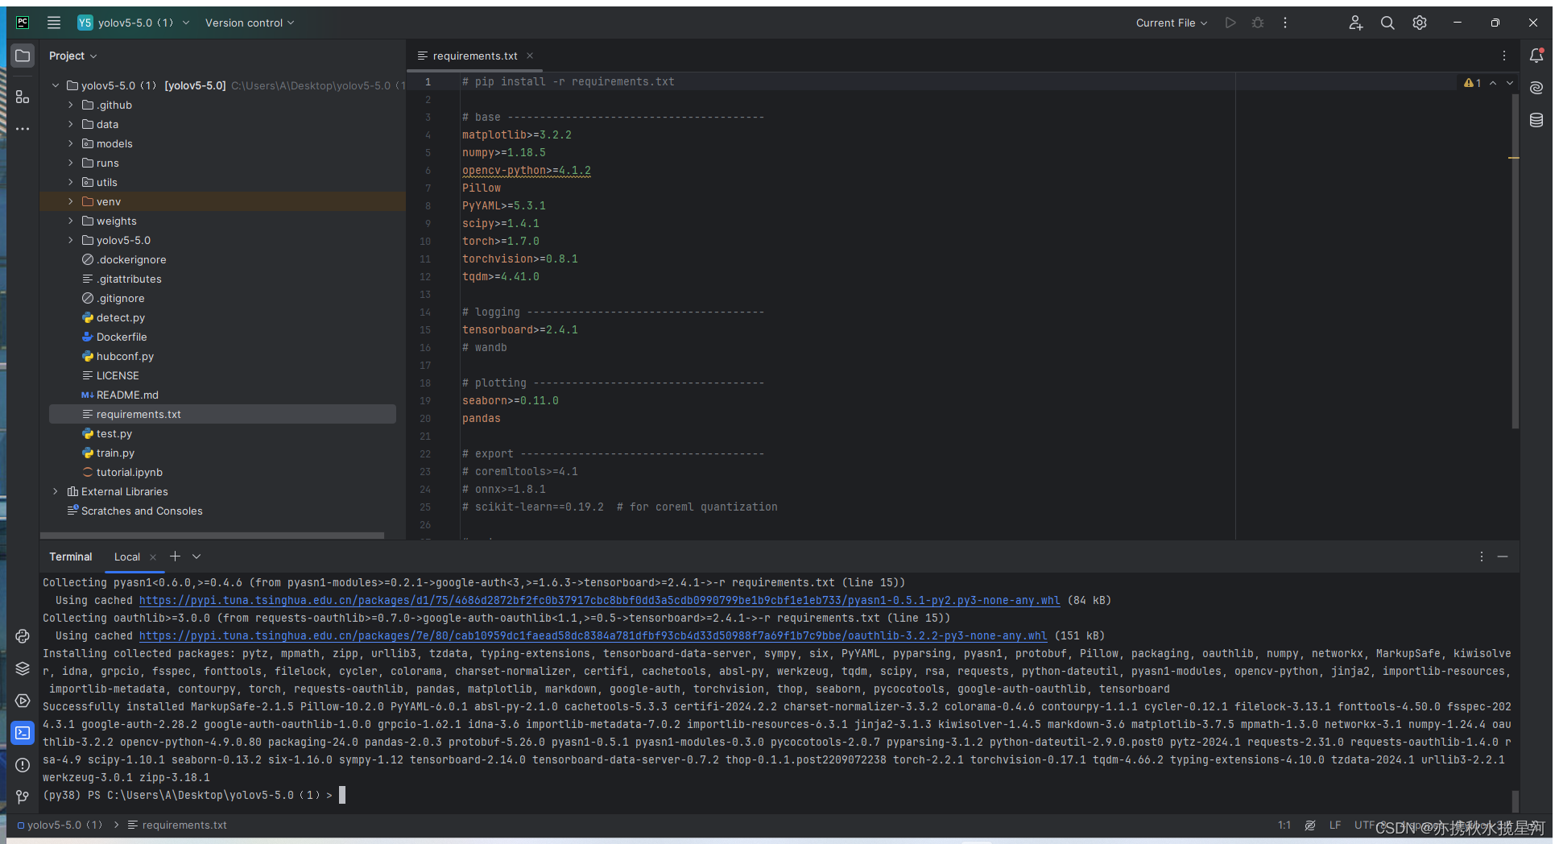Image resolution: width=1559 pixels, height=844 pixels.
Task: Click the project tree horizontal scrollbar
Action: tap(213, 535)
